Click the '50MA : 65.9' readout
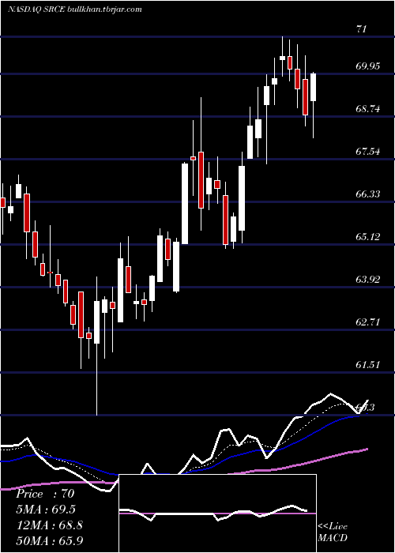 click(x=50, y=540)
